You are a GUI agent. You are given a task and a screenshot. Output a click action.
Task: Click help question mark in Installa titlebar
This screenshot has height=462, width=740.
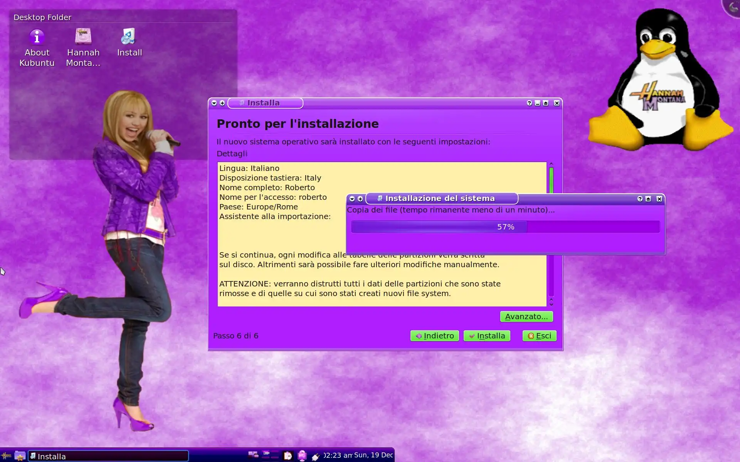(529, 103)
